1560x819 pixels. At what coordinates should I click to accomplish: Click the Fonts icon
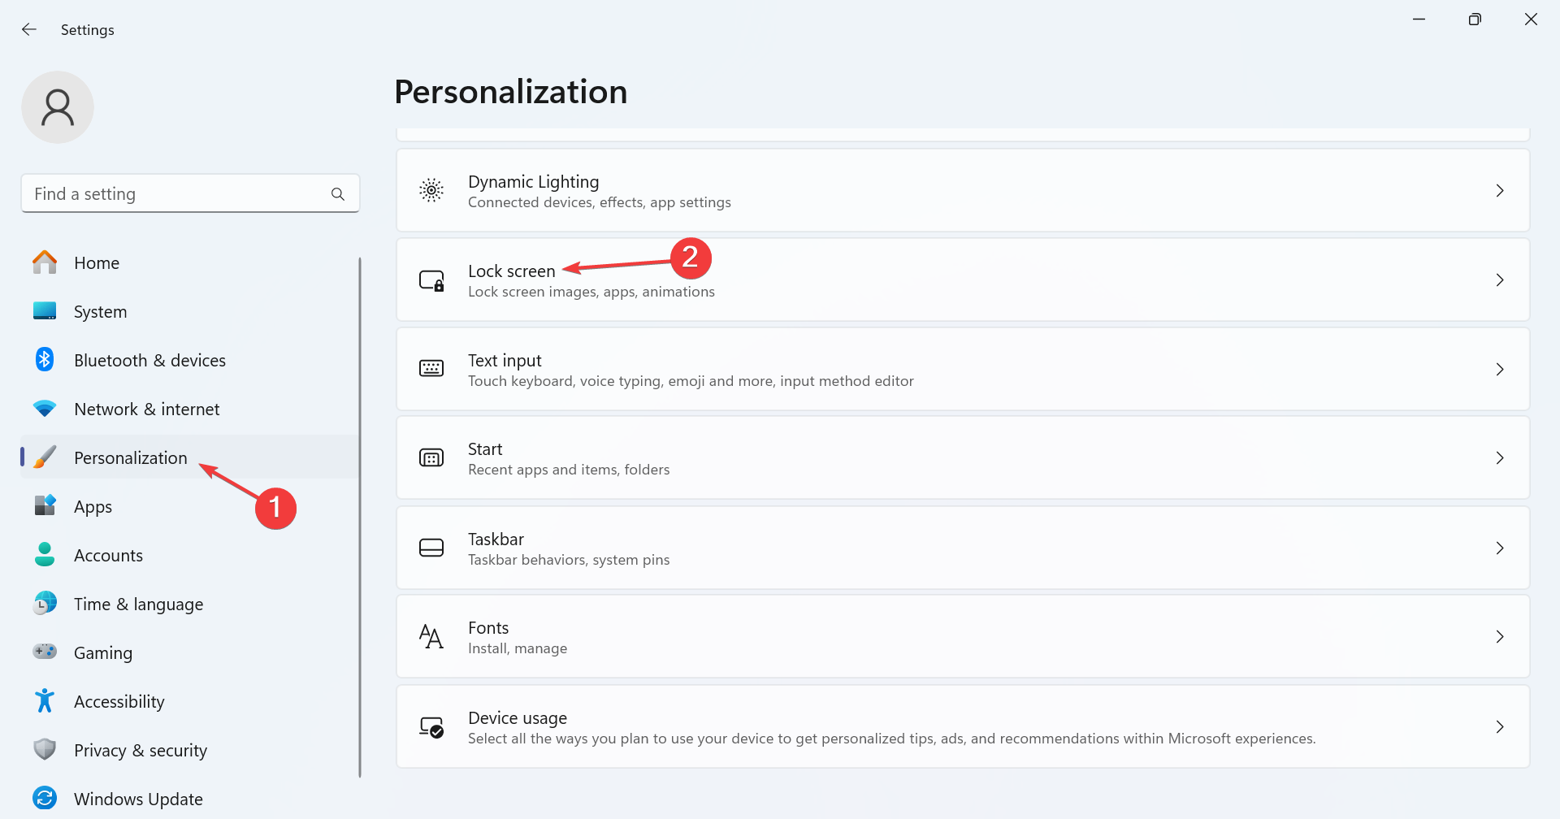click(x=431, y=636)
